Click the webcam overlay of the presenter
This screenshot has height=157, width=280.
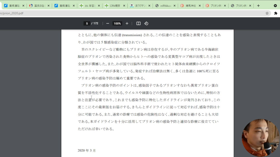pyautogui.click(x=260, y=138)
